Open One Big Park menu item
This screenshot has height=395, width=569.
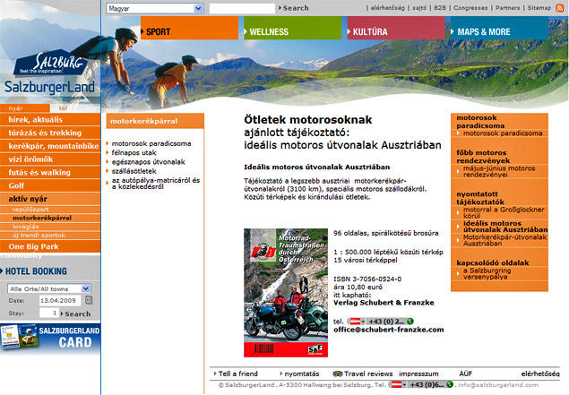pos(50,246)
